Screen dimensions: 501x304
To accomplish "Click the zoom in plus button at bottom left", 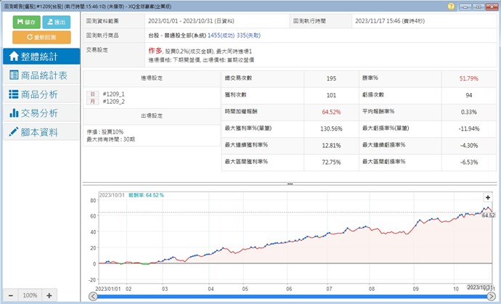I will [49, 295].
